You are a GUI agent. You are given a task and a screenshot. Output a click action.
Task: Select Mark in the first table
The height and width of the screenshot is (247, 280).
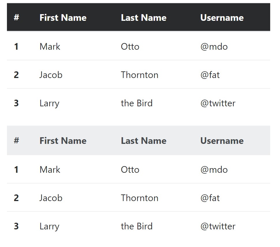click(50, 47)
